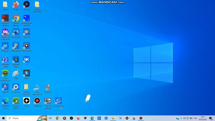The image size is (215, 121).
Task: Select the Paint 3D desktop shortcut
Action: [5, 88]
